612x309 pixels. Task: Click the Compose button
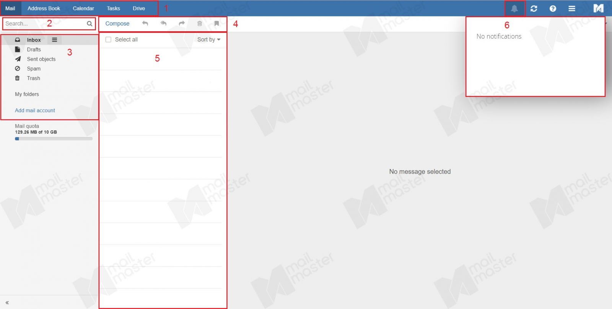[x=117, y=24]
